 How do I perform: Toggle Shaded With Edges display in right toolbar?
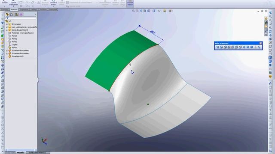point(270,58)
